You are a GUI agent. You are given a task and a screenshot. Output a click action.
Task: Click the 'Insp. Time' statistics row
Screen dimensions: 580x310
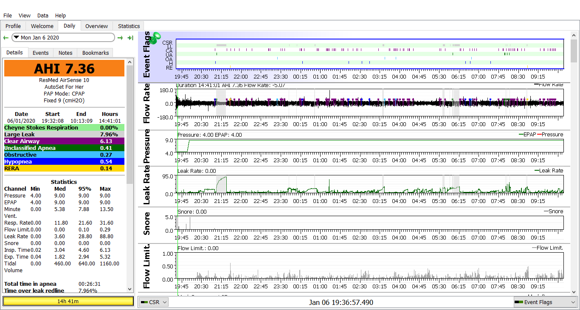pyautogui.click(x=64, y=250)
